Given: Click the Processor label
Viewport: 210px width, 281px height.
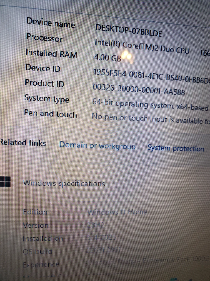Looking at the screenshot, I should (x=44, y=38).
